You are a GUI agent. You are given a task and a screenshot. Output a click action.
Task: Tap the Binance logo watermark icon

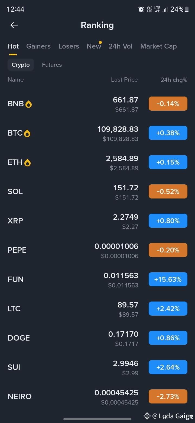(147, 416)
